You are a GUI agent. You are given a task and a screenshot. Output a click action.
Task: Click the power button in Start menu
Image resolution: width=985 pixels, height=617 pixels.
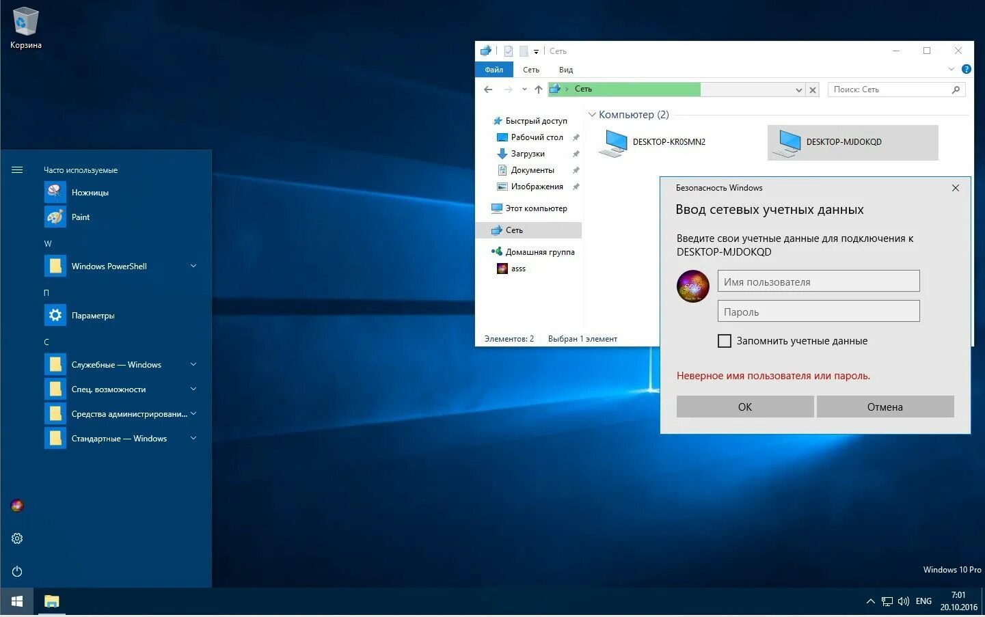pyautogui.click(x=17, y=571)
